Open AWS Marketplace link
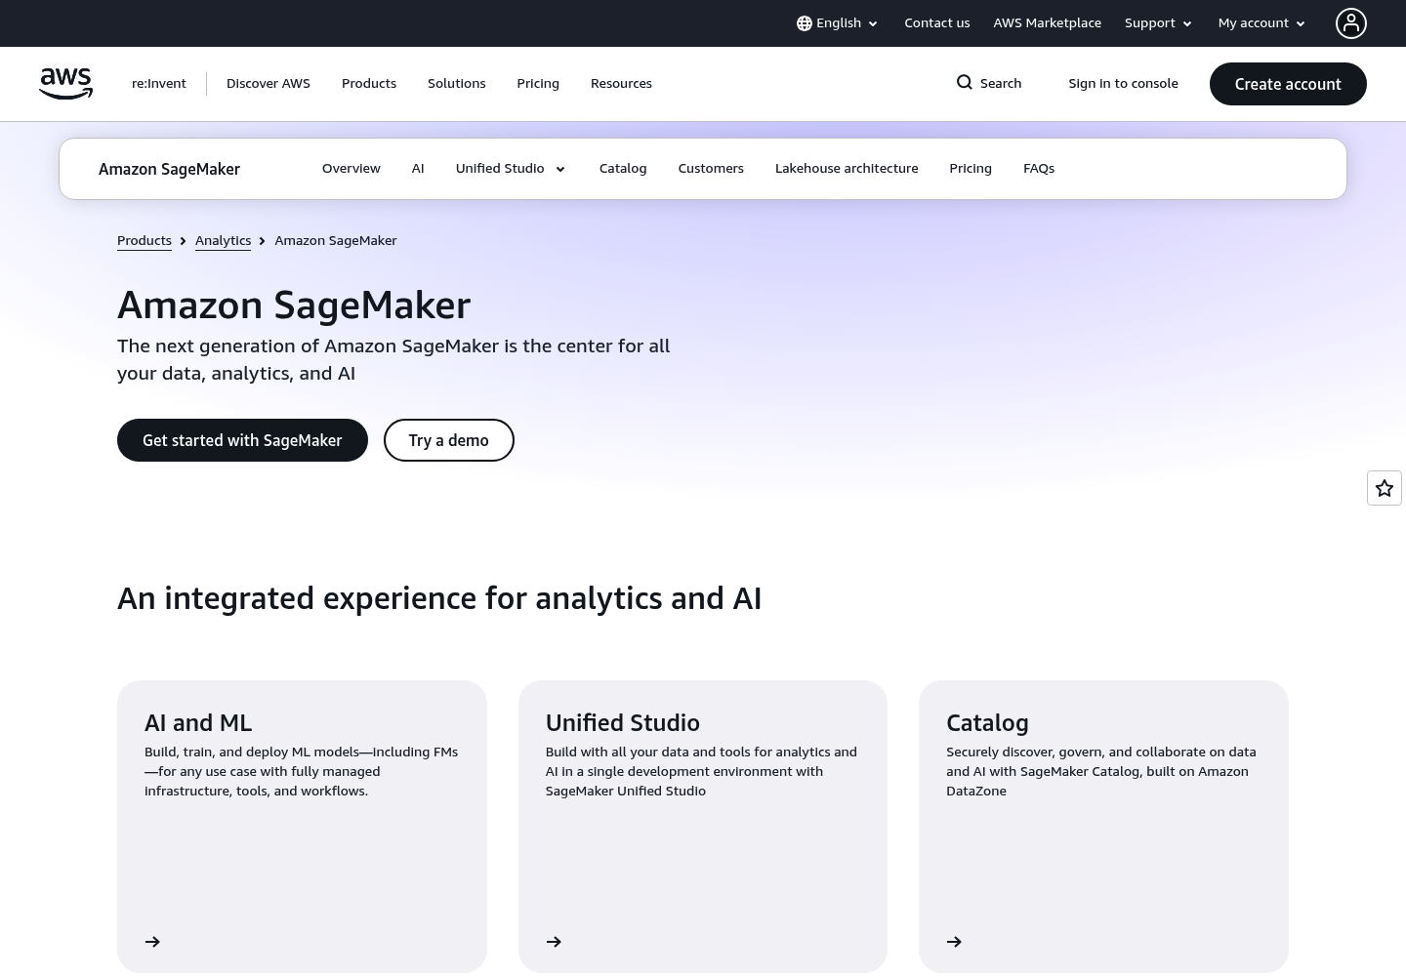 pyautogui.click(x=1047, y=23)
